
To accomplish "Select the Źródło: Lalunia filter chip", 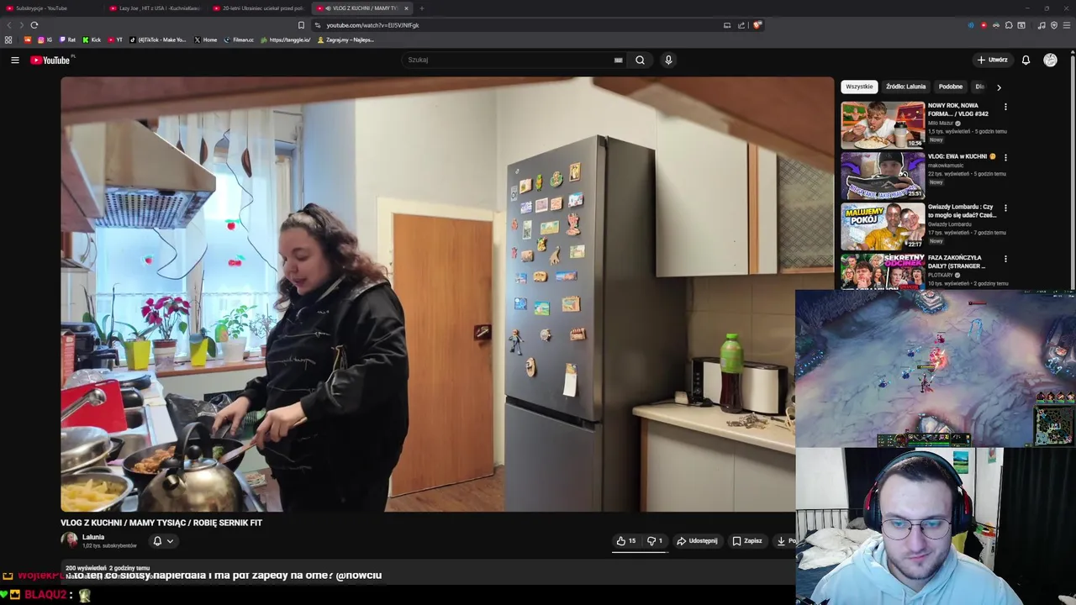I will [x=905, y=87].
